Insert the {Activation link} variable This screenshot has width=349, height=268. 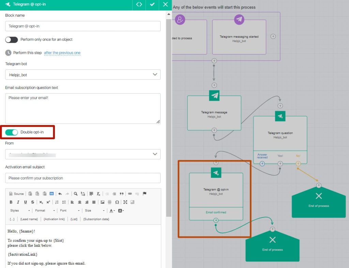(54, 219)
